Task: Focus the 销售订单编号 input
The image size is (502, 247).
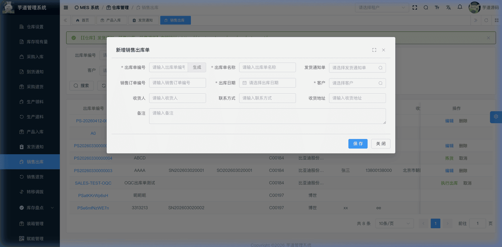Action: 177,83
